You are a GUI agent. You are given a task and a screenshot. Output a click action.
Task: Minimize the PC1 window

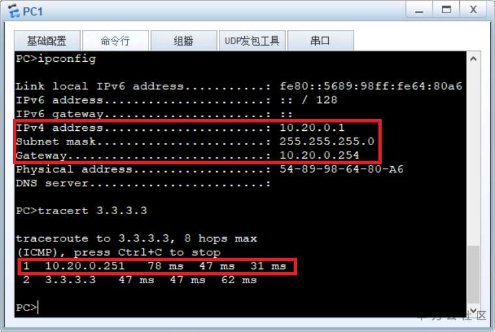419,10
